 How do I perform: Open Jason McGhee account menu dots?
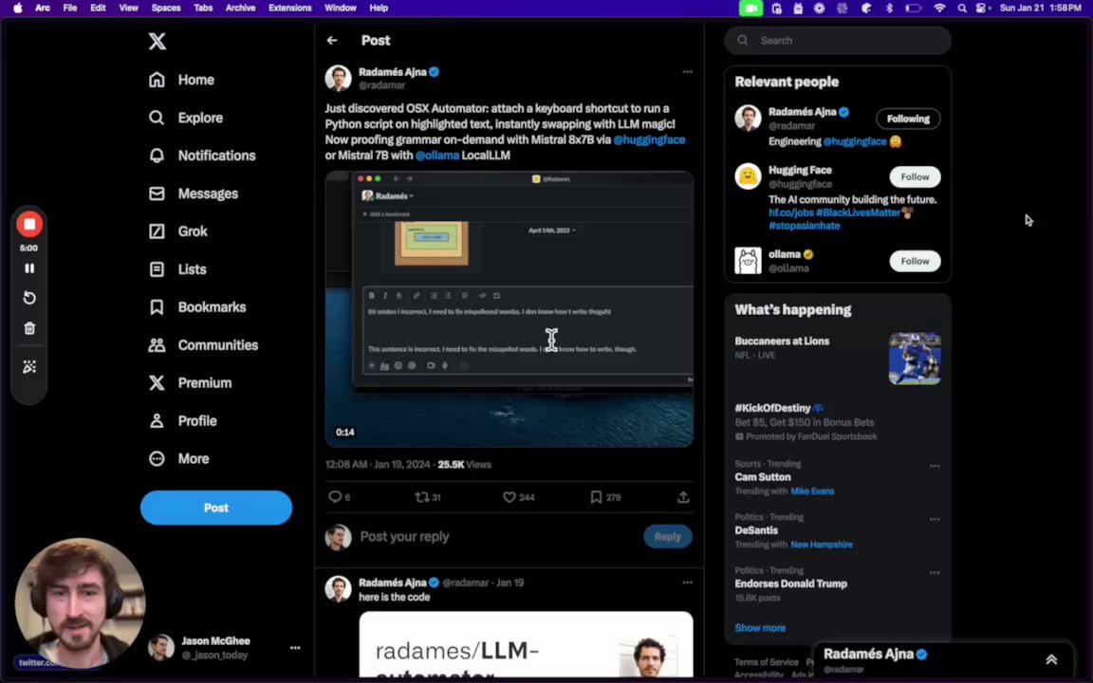(x=295, y=648)
